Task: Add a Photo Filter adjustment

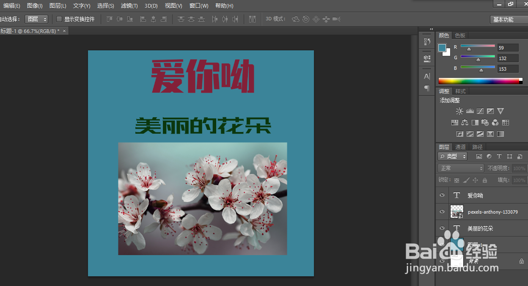Action: pyautogui.click(x=485, y=123)
